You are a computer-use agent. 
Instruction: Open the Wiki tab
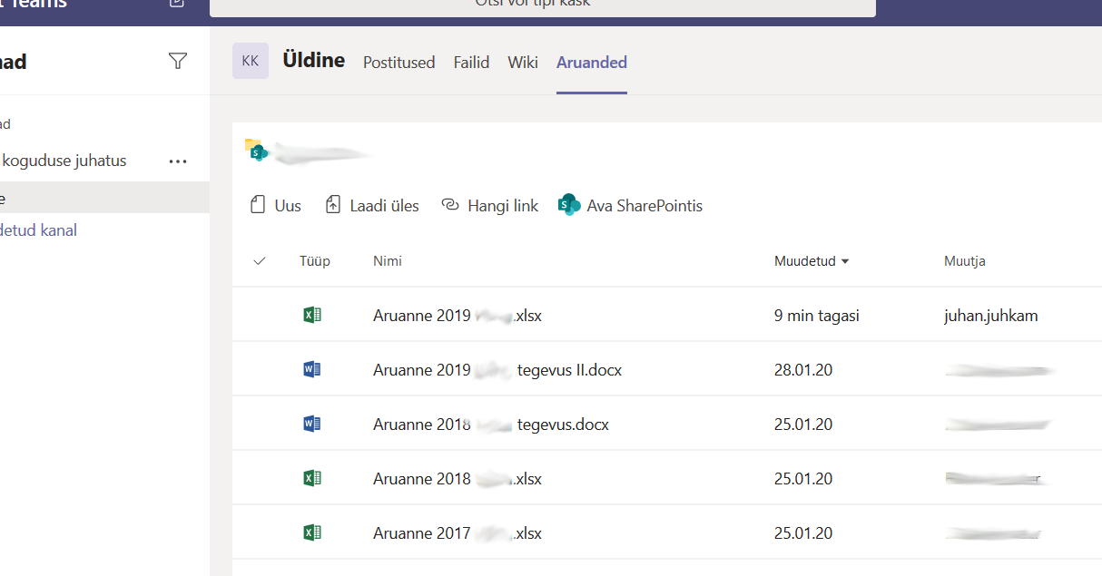(x=523, y=63)
